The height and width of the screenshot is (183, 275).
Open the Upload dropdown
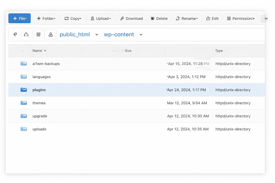(x=100, y=18)
